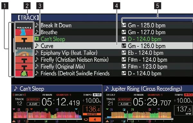Click the key icon next to green D - 124.0 bpm
The width and height of the screenshot is (193, 123).
[x=124, y=39]
